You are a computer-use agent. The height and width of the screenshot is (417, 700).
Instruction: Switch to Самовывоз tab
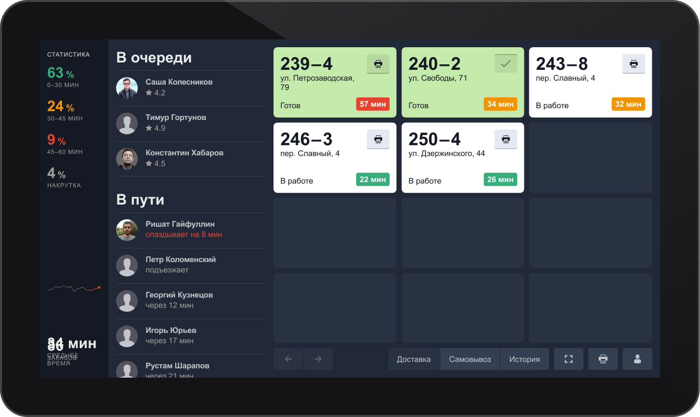470,359
